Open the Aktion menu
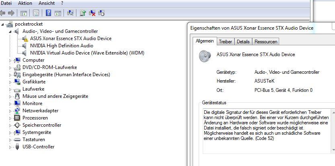335x166 pixels. tap(25, 3)
